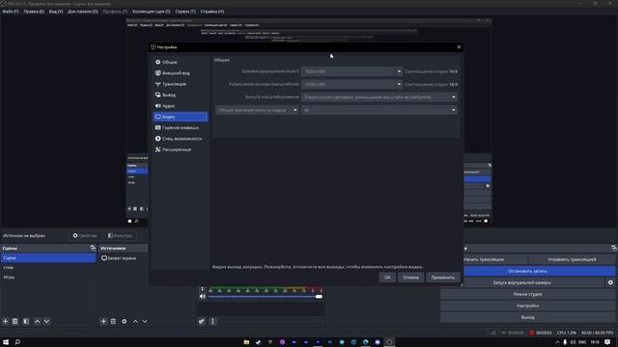Screen dimensions: 618x347
Task: Click Отмена in the Settings dialog
Action: (x=410, y=278)
